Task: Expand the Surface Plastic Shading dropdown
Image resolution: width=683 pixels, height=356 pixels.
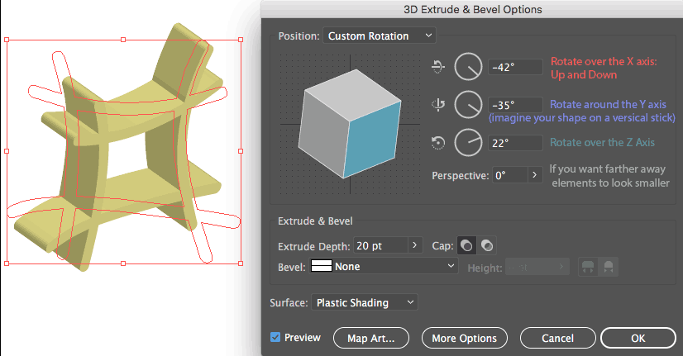Action: pyautogui.click(x=365, y=303)
